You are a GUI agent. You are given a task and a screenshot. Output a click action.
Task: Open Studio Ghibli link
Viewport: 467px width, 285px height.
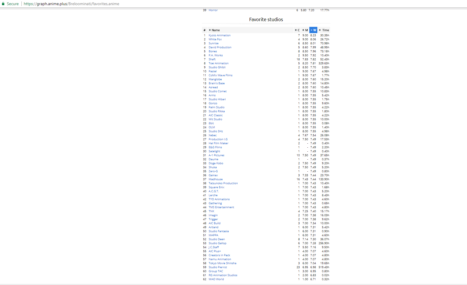217,67
